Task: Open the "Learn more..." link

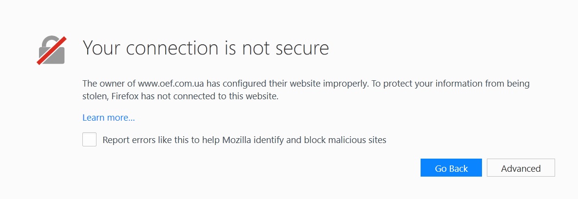Action: [109, 118]
